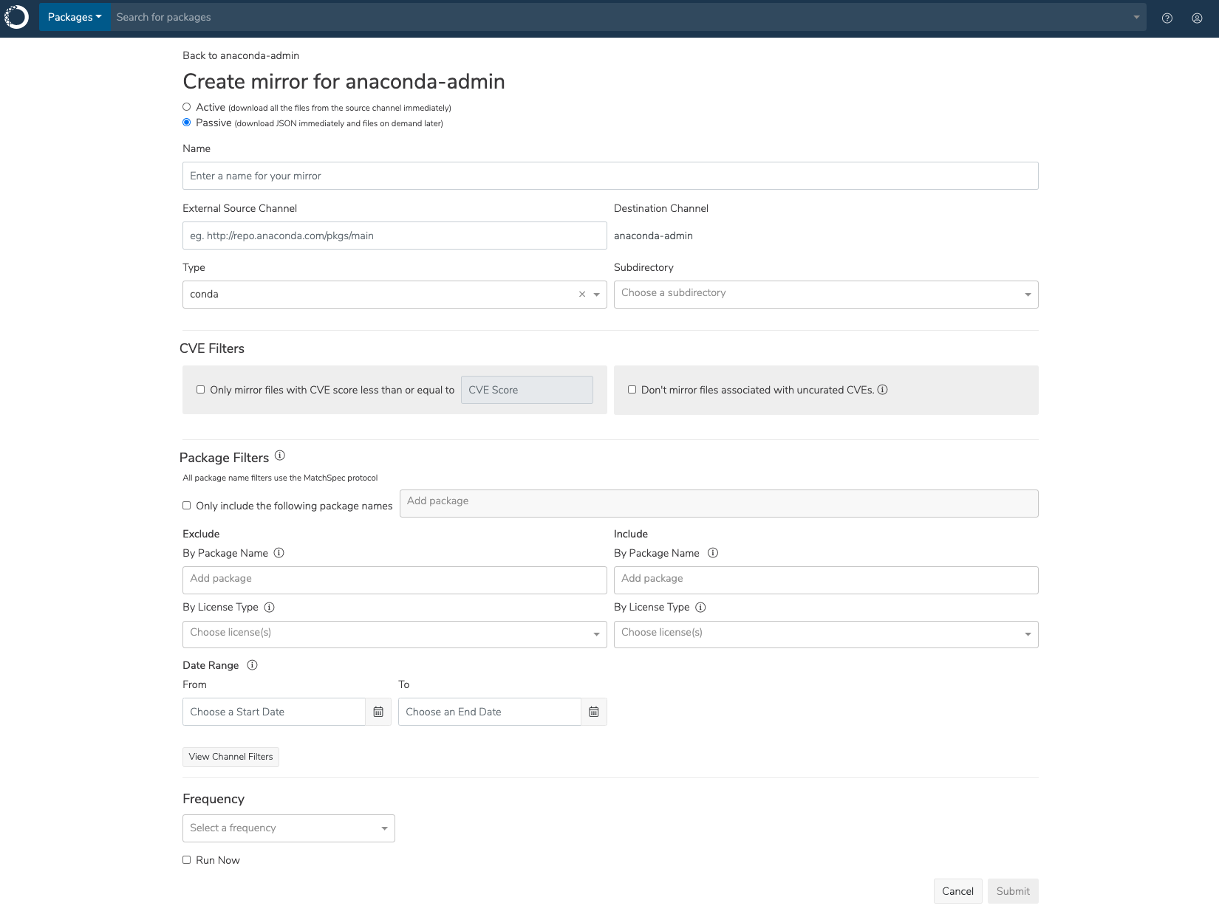Open calendar picker for Start Date
Screen dimensions: 1219x914
378,712
